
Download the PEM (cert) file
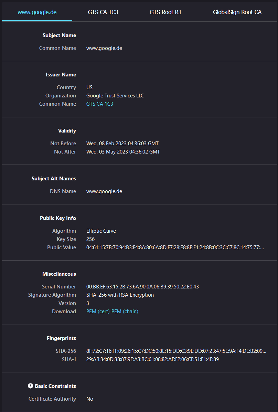click(x=98, y=311)
